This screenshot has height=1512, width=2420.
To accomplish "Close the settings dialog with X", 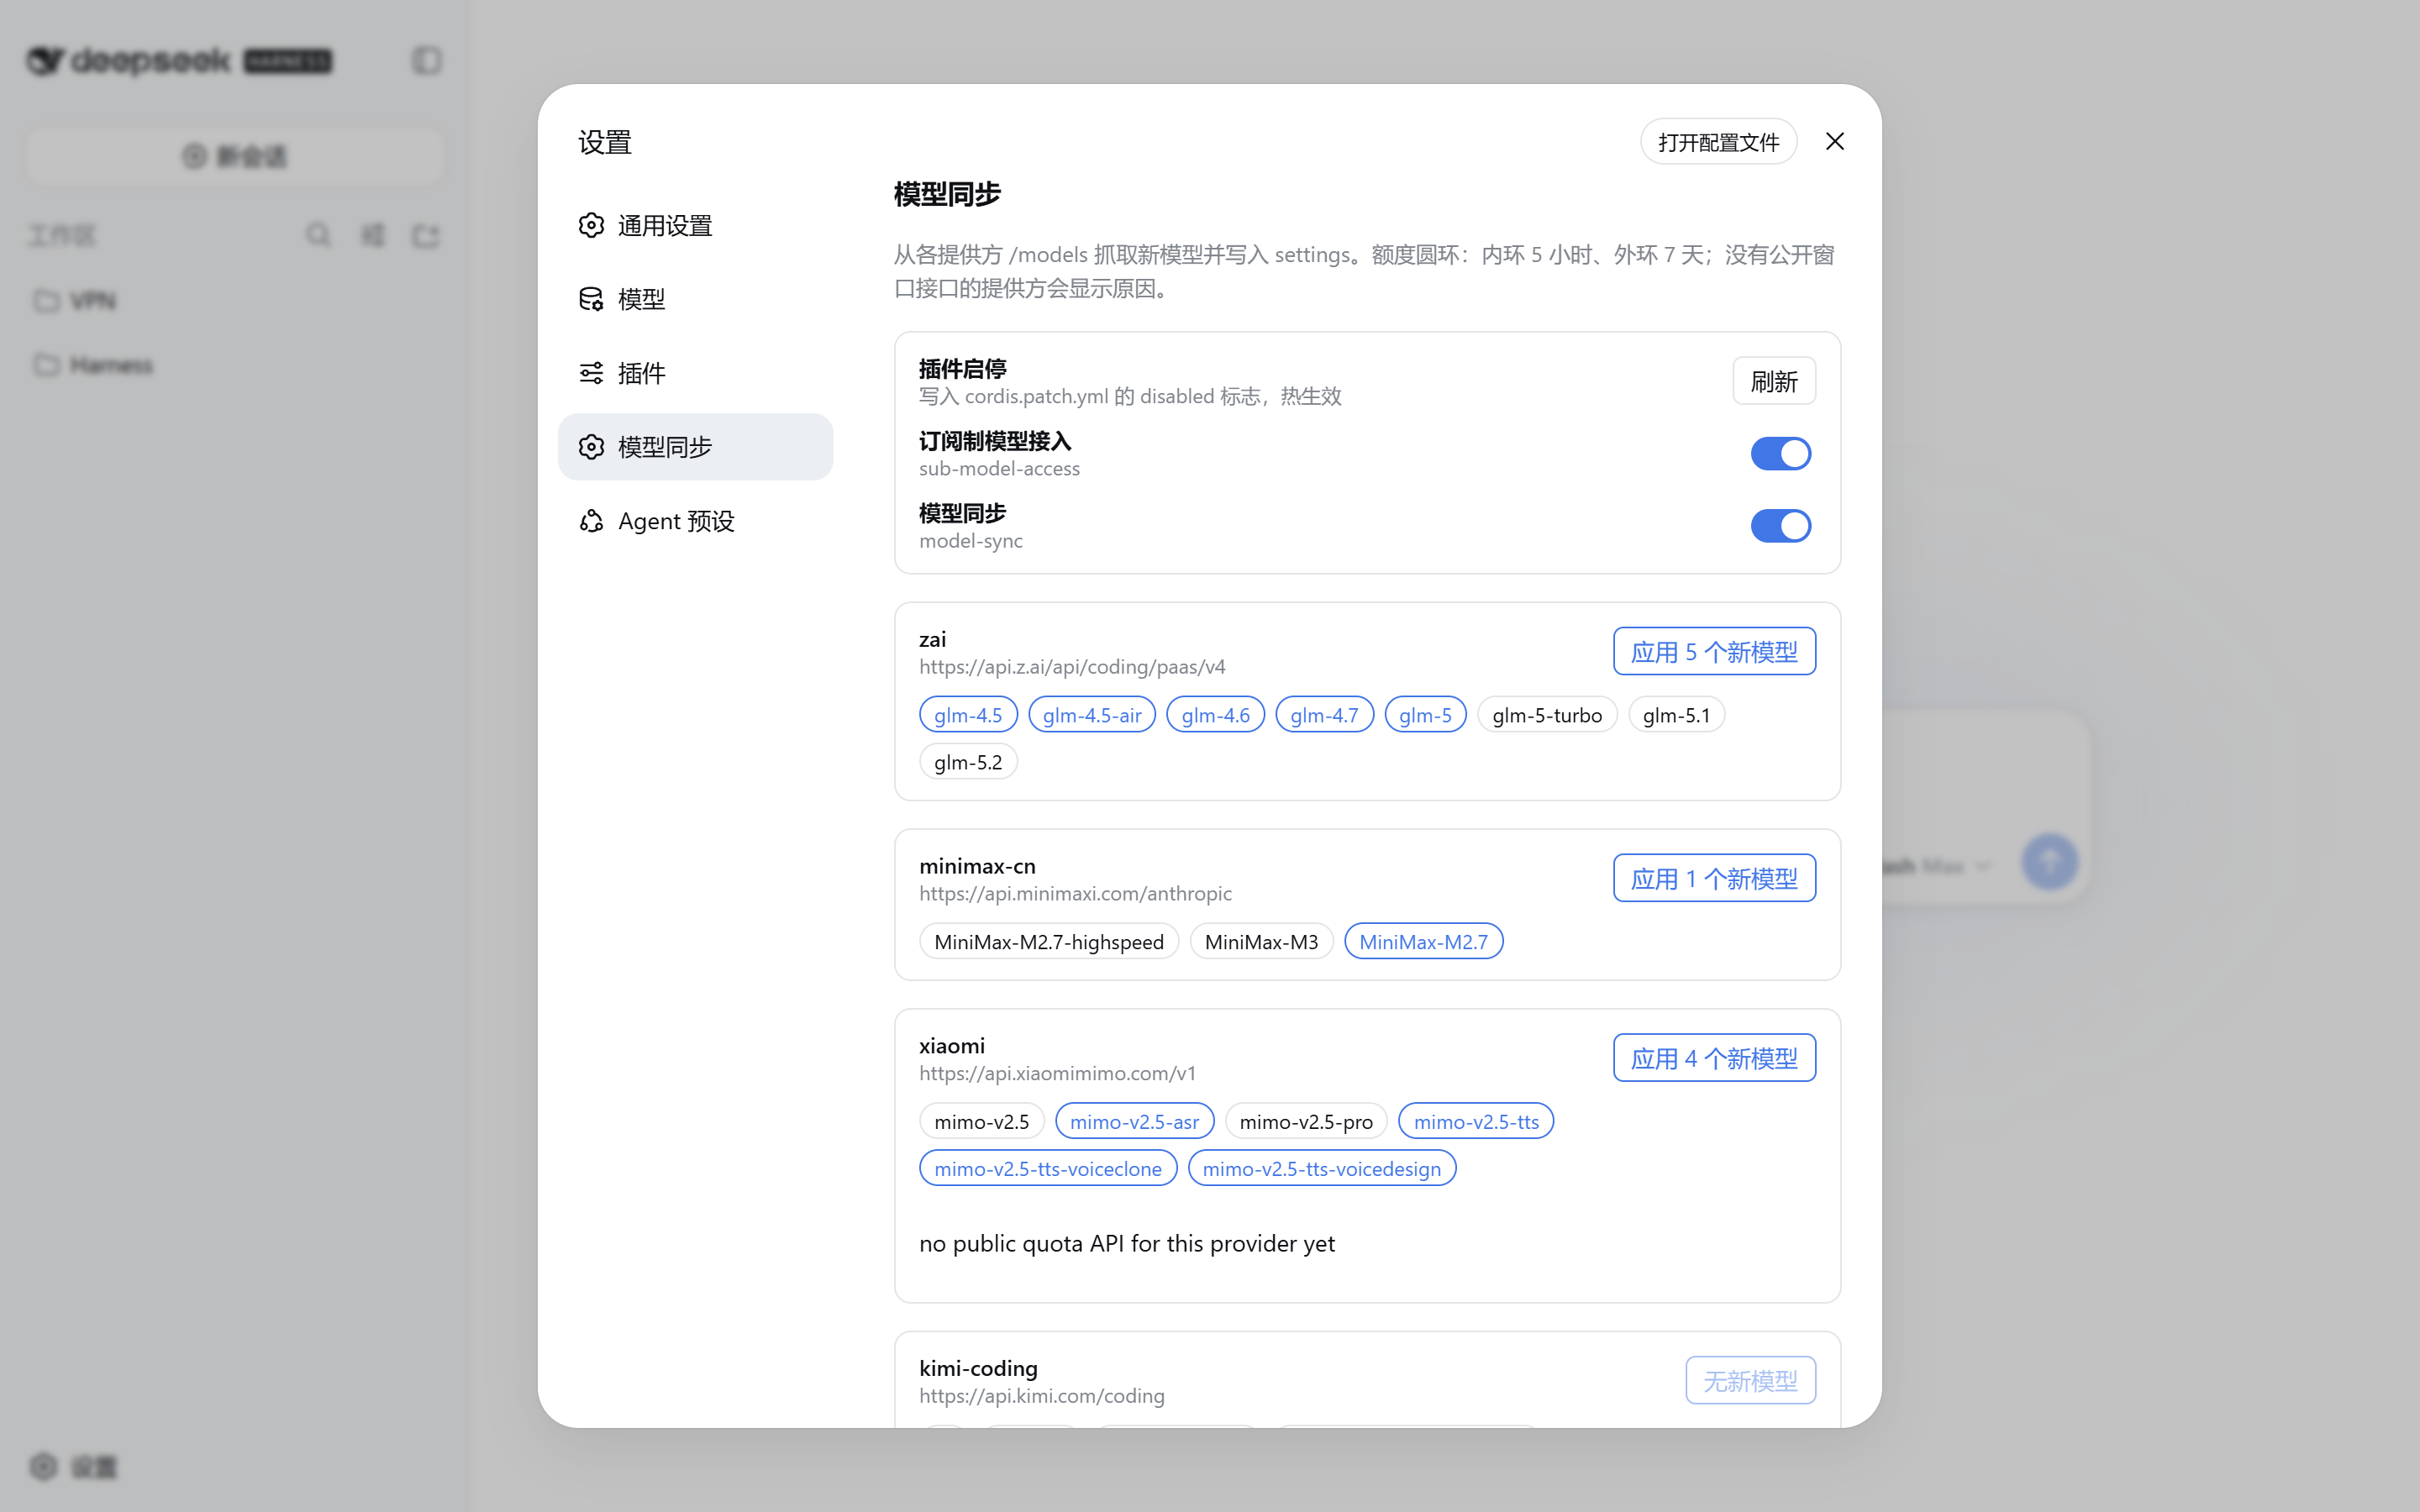I will tap(1835, 142).
